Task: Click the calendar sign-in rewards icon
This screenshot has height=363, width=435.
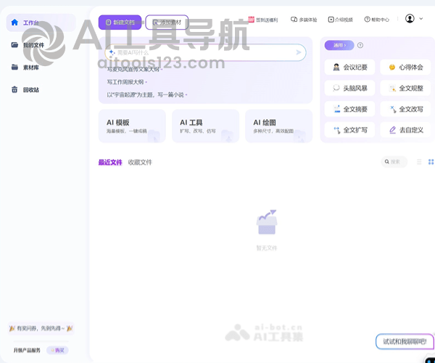Action: click(x=251, y=20)
